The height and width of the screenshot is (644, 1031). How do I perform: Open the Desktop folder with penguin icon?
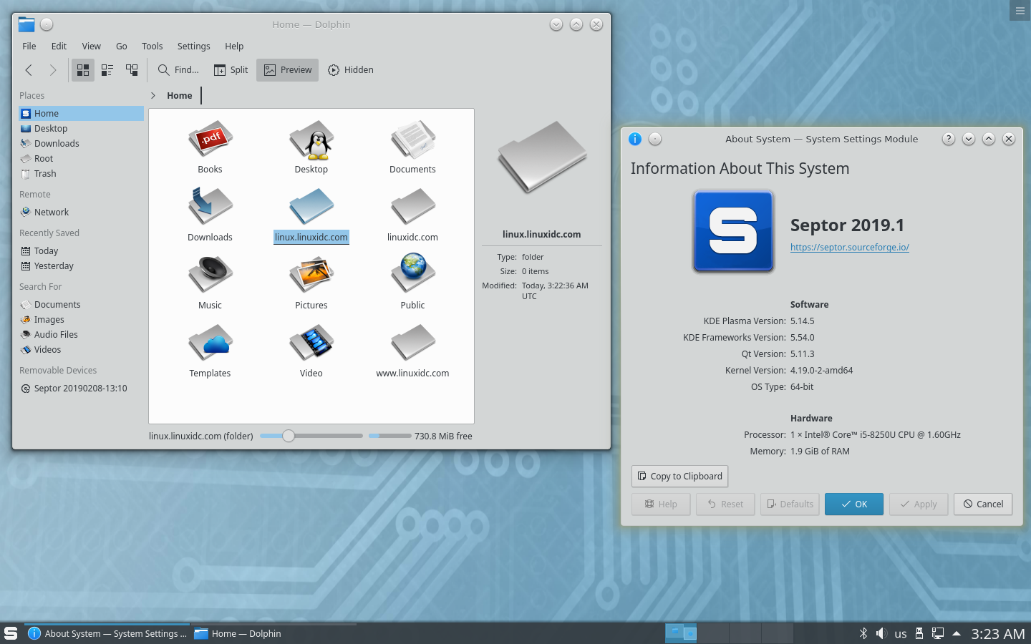[311, 140]
